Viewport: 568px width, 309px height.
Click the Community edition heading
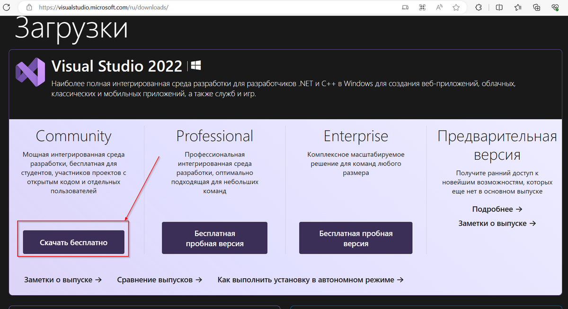click(73, 136)
